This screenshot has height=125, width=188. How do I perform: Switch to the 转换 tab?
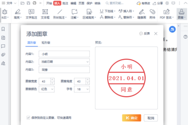97,3
